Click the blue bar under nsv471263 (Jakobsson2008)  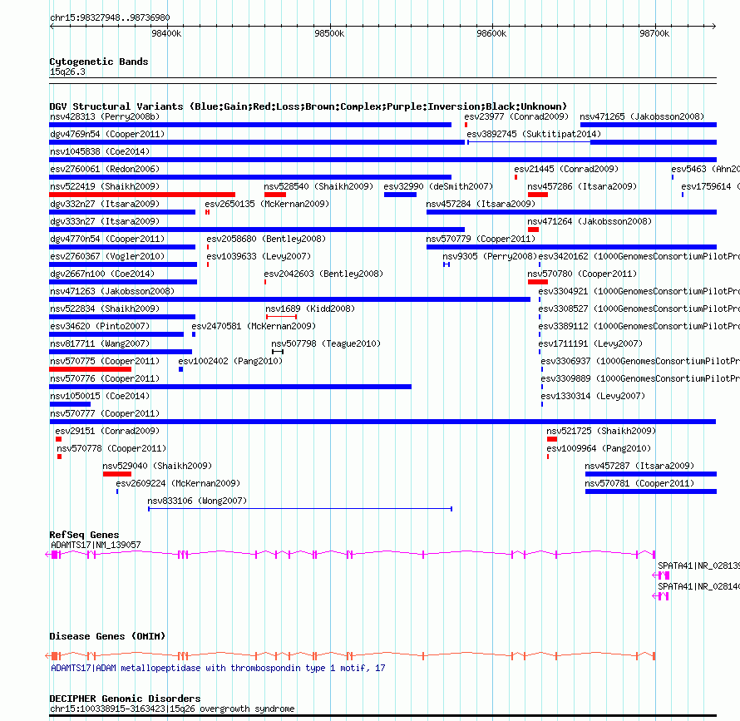click(x=290, y=299)
